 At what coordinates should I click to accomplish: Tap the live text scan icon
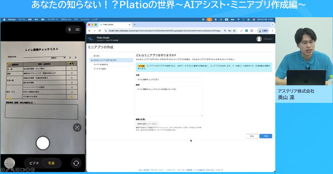pyautogui.click(x=77, y=127)
